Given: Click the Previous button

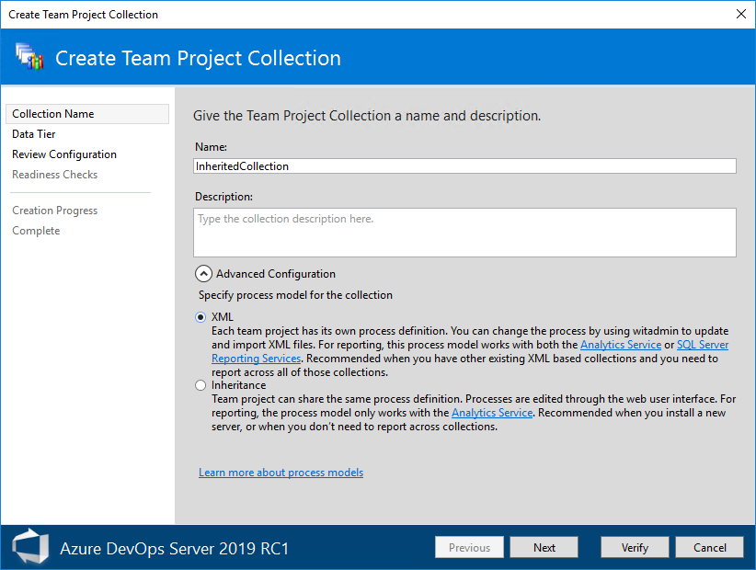Looking at the screenshot, I should 469,548.
